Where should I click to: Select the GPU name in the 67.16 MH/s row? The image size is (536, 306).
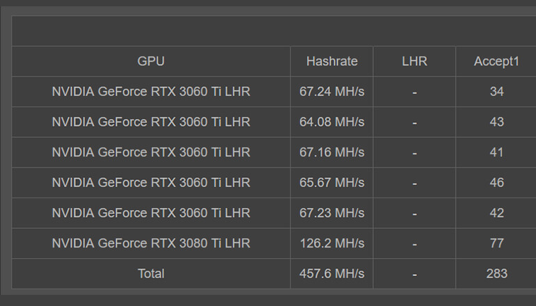(x=151, y=152)
